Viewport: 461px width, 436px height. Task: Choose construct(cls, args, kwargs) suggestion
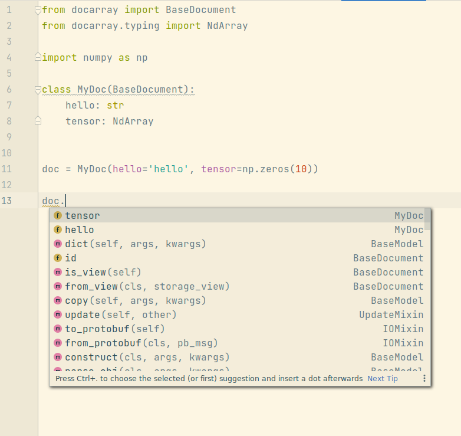coord(239,357)
